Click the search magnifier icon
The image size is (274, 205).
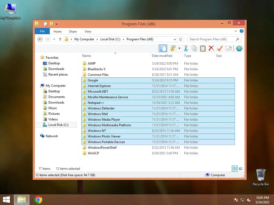pos(238,39)
